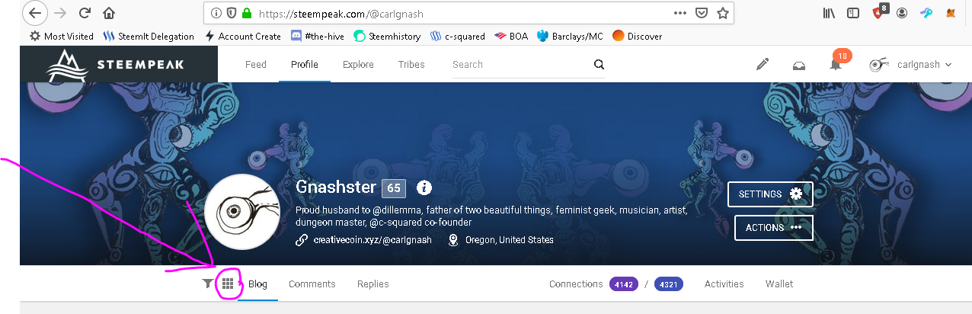Click the Steemhistory bookmark

(x=386, y=36)
